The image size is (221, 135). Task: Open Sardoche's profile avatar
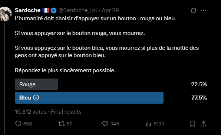point(6,14)
